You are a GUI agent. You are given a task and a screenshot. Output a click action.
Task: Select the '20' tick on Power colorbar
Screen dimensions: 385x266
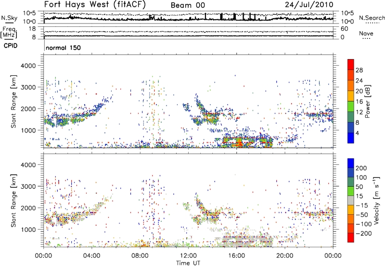(359, 91)
